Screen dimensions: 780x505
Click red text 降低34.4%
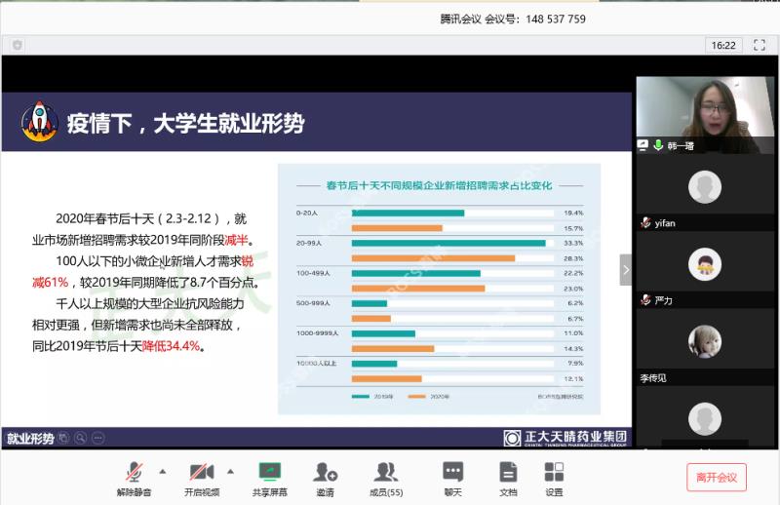pos(172,346)
